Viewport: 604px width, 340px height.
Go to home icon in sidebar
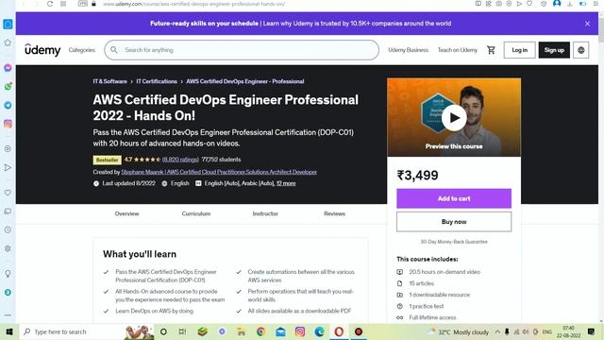coord(8,42)
